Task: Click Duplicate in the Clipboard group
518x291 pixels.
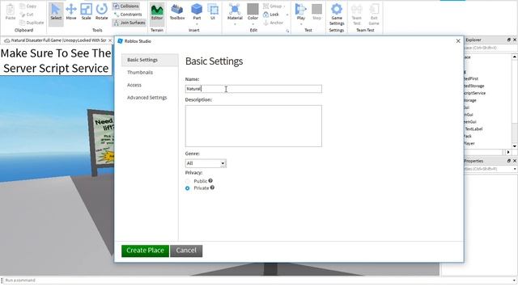Action: (x=32, y=23)
